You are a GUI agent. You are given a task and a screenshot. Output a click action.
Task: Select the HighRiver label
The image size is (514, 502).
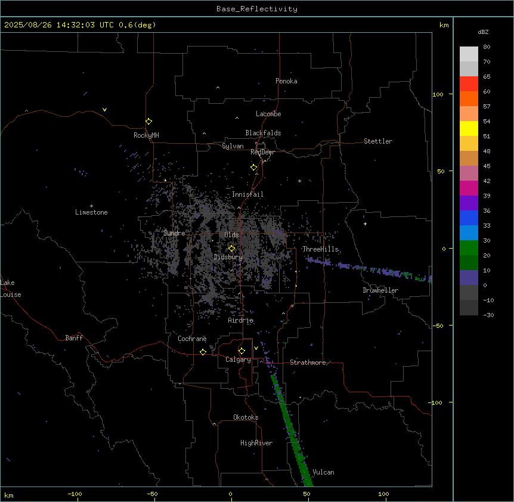(256, 443)
